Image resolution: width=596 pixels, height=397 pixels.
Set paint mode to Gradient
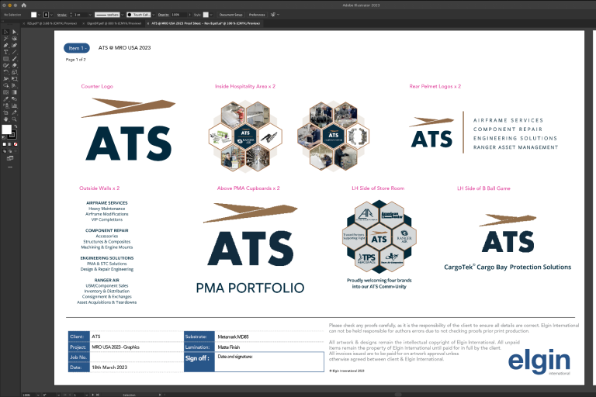[x=9, y=144]
